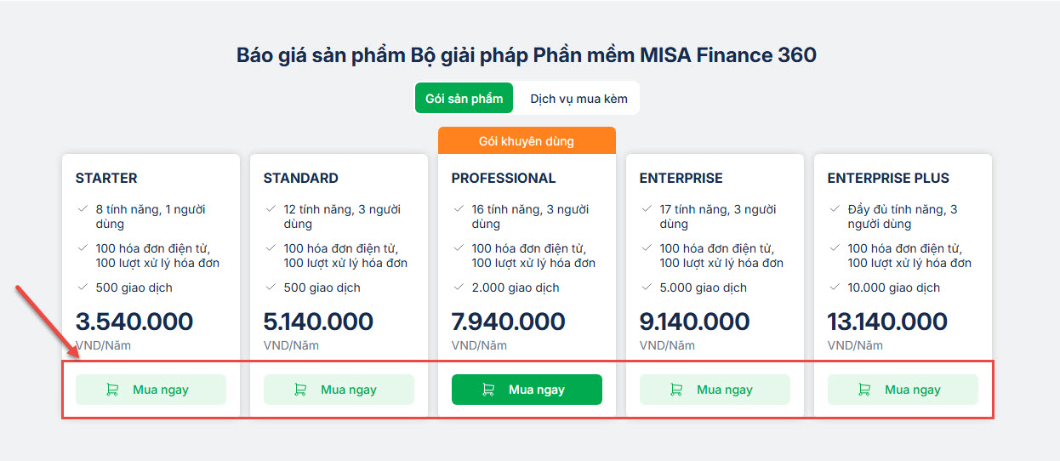Click the checkmark beside "17 tính năng, 3 người dùng"

[x=647, y=209]
